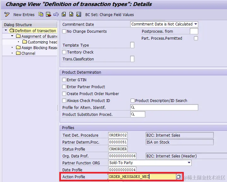Screen dimensions: 227x182
Task: Go to previous entry icon
Action: pos(64,14)
